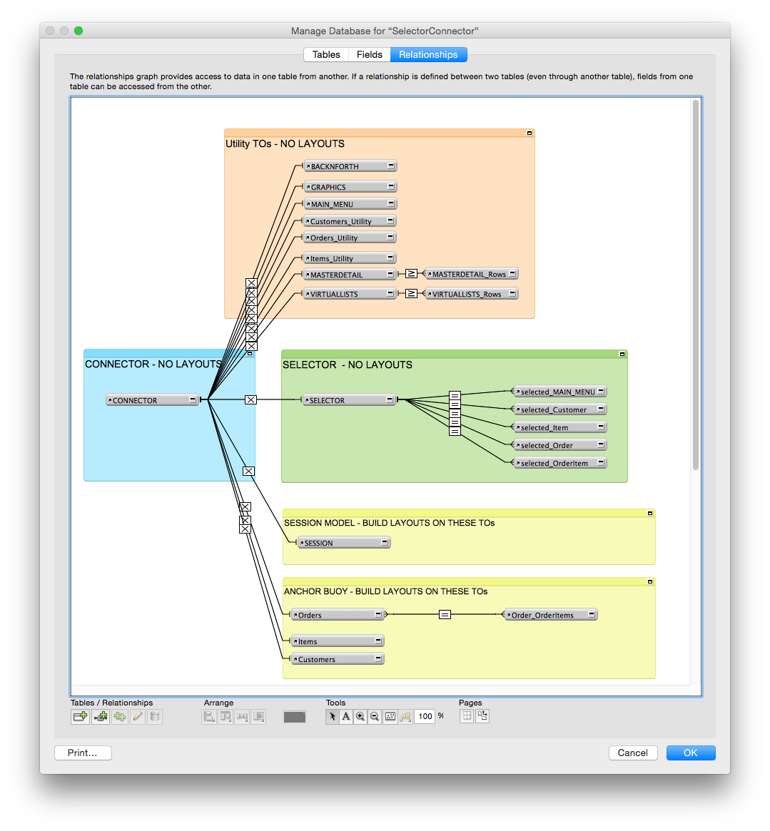The image size is (770, 831).
Task: Click the create relationship icon
Action: pyautogui.click(x=101, y=717)
